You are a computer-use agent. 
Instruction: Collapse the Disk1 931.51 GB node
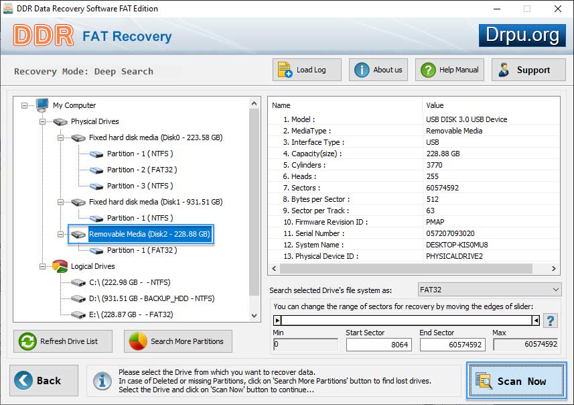(x=60, y=202)
